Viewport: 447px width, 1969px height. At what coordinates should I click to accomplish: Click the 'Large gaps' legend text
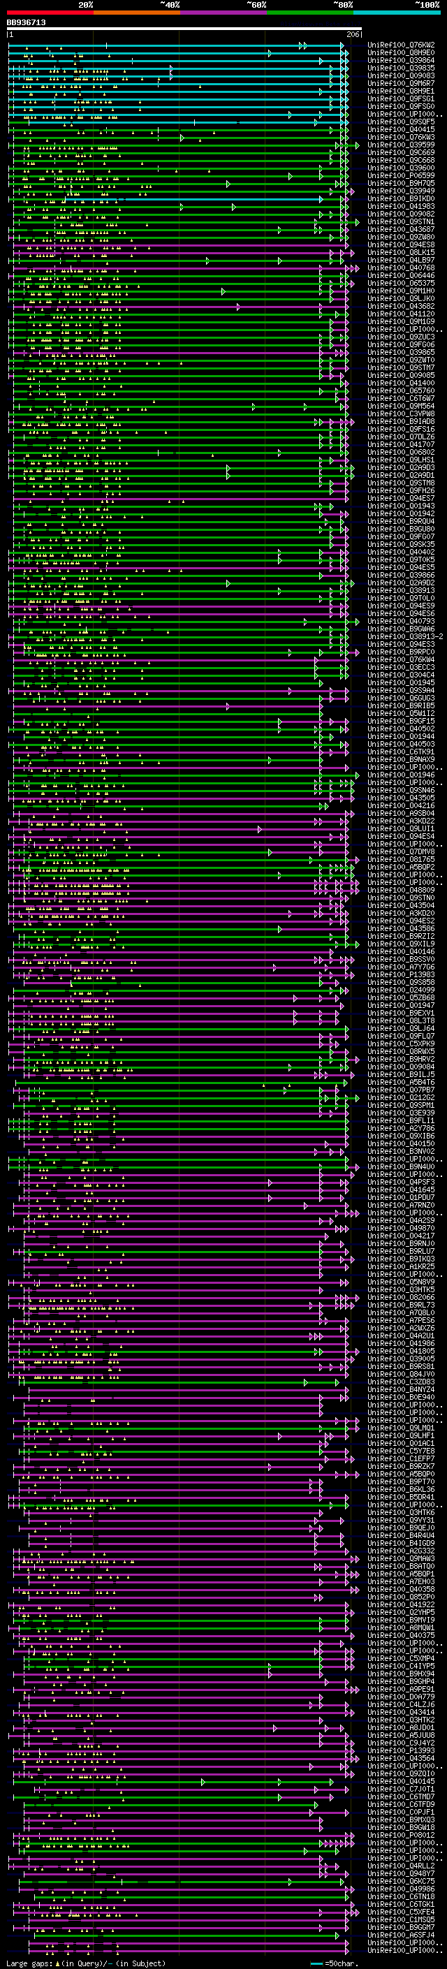29,1963
